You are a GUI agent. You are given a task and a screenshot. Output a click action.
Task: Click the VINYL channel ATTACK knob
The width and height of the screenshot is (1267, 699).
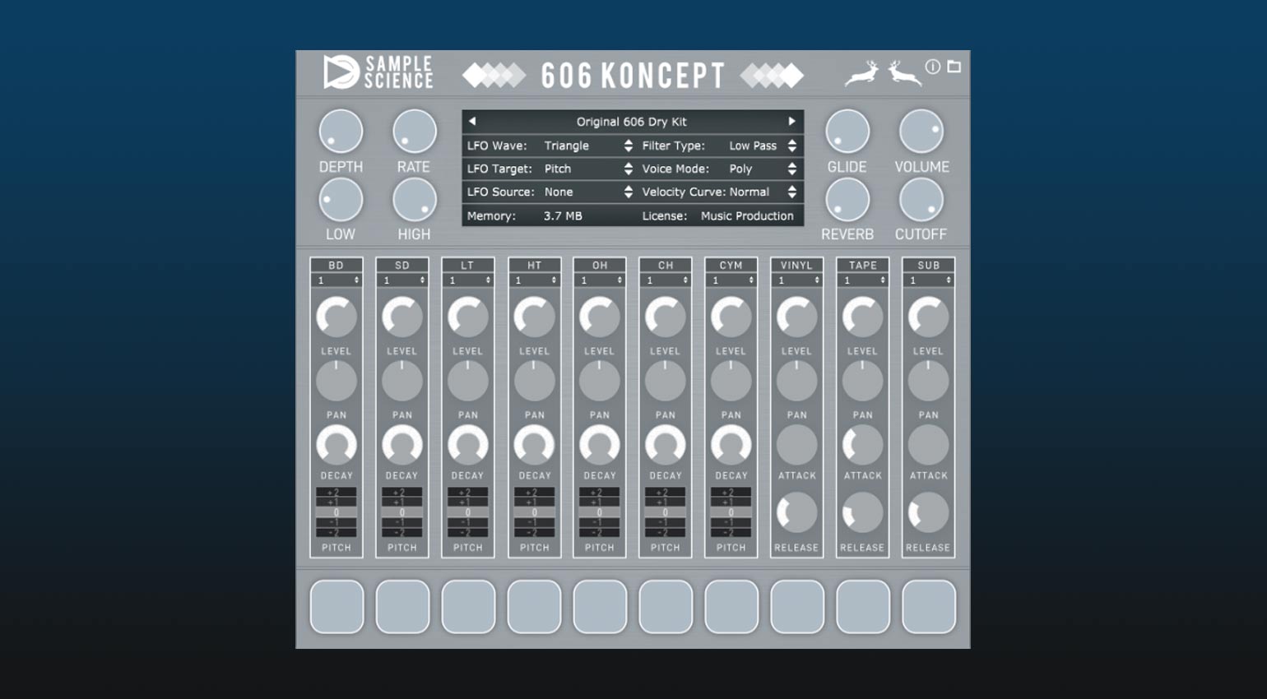point(797,445)
